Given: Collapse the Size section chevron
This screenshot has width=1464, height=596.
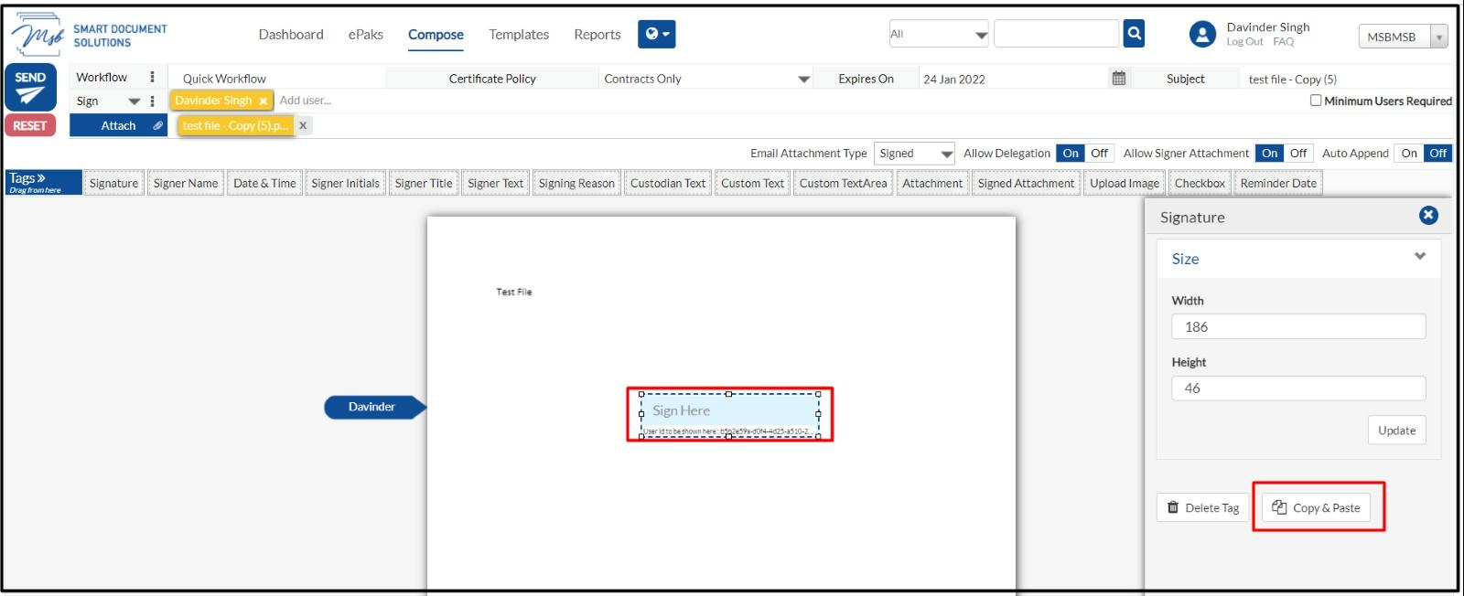Looking at the screenshot, I should tap(1420, 256).
